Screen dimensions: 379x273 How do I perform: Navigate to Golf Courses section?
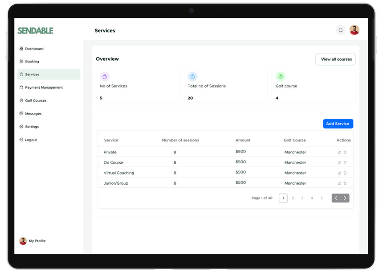pos(36,100)
